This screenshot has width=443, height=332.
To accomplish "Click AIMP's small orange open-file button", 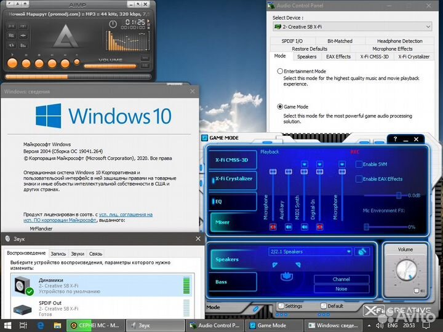I will [x=76, y=61].
